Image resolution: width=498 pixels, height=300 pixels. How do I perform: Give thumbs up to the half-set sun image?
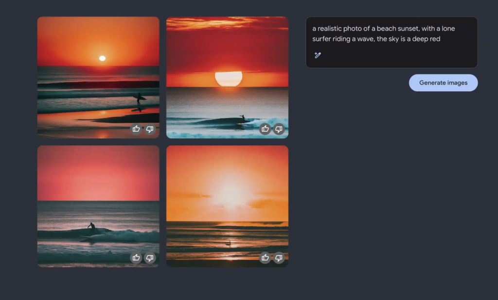pos(265,129)
